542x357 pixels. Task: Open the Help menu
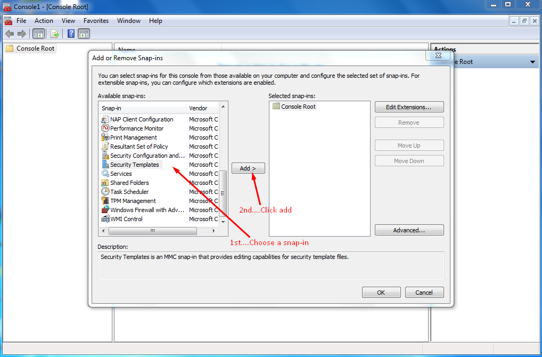(155, 21)
